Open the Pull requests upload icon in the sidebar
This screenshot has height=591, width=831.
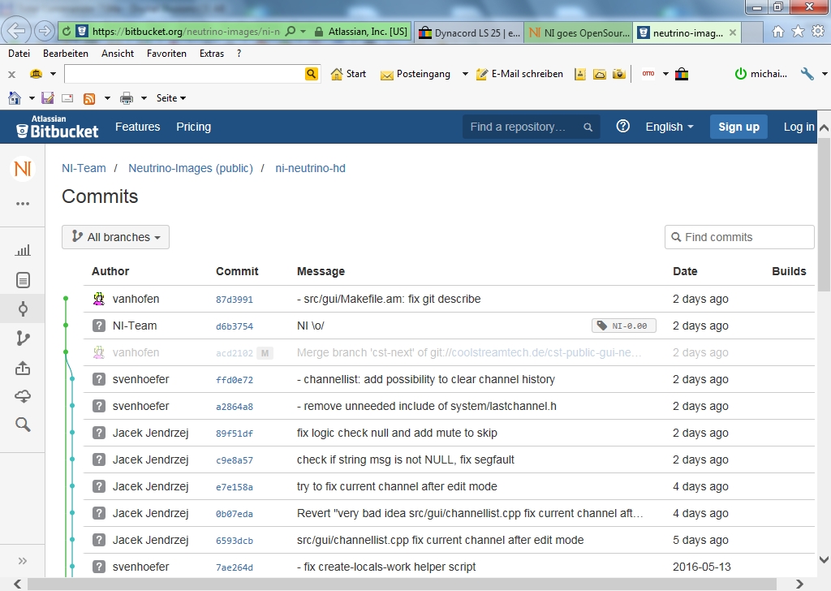click(x=23, y=368)
